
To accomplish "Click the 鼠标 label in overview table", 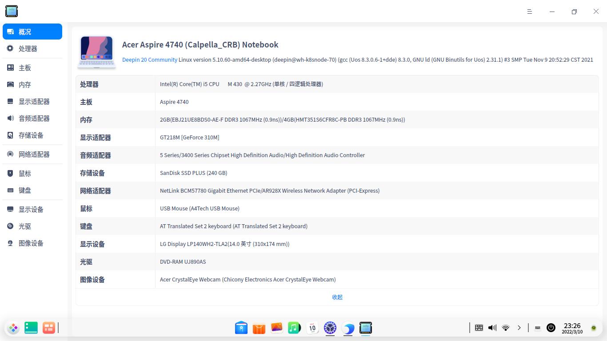I will point(86,208).
